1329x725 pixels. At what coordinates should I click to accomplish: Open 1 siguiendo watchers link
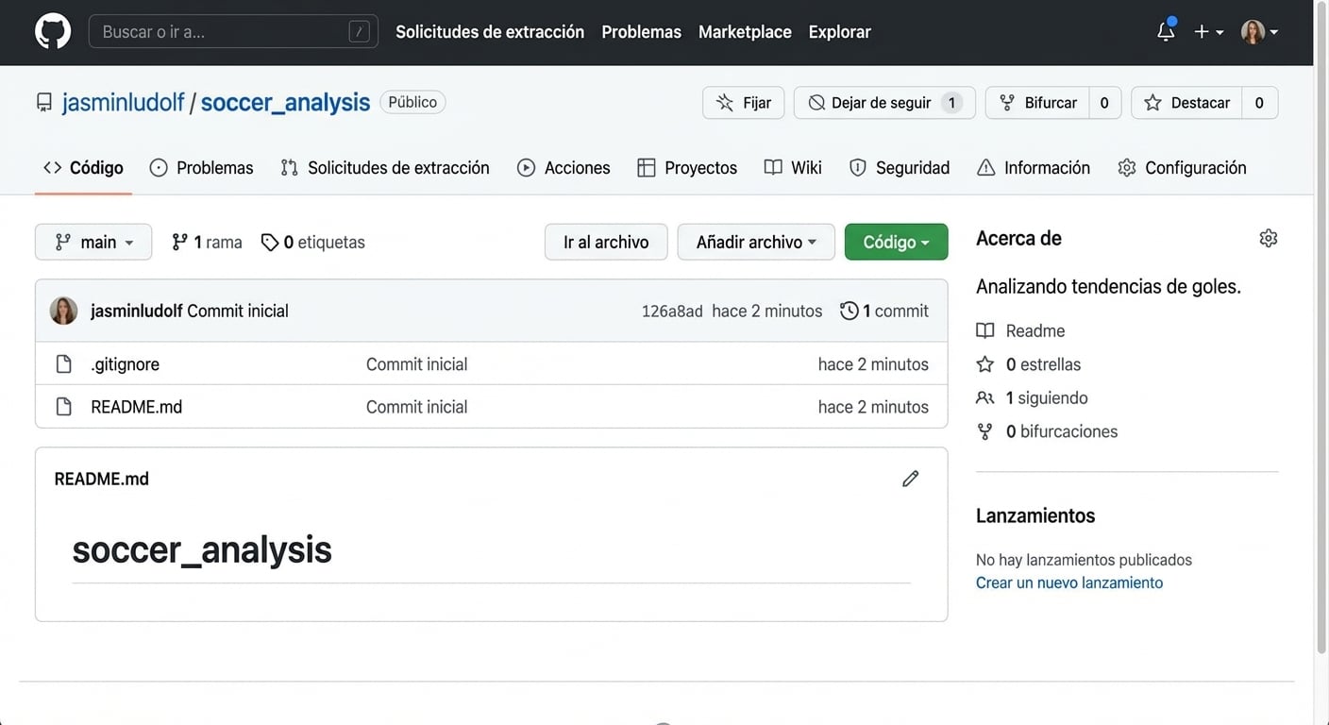click(1032, 398)
